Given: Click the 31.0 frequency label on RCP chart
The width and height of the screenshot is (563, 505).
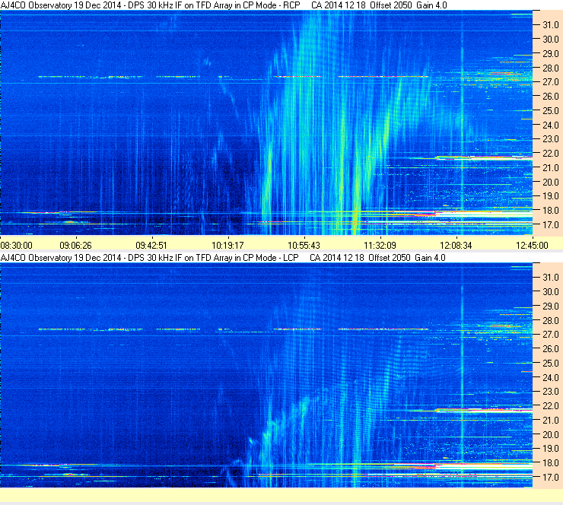Looking at the screenshot, I should click(551, 25).
